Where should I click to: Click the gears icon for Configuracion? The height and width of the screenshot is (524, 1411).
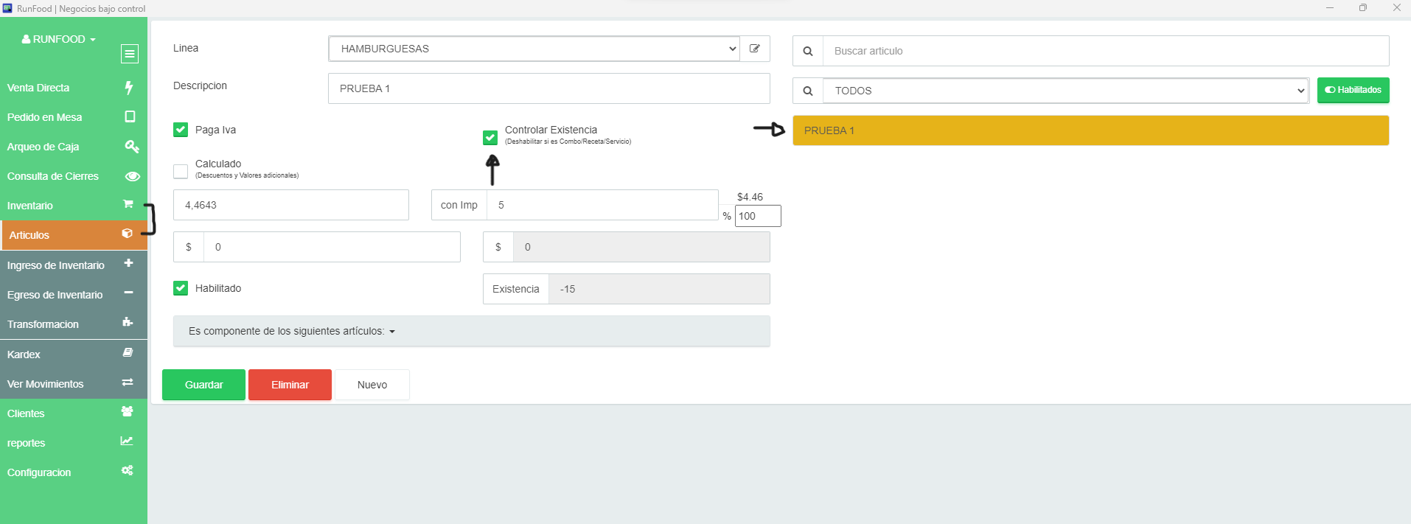128,471
